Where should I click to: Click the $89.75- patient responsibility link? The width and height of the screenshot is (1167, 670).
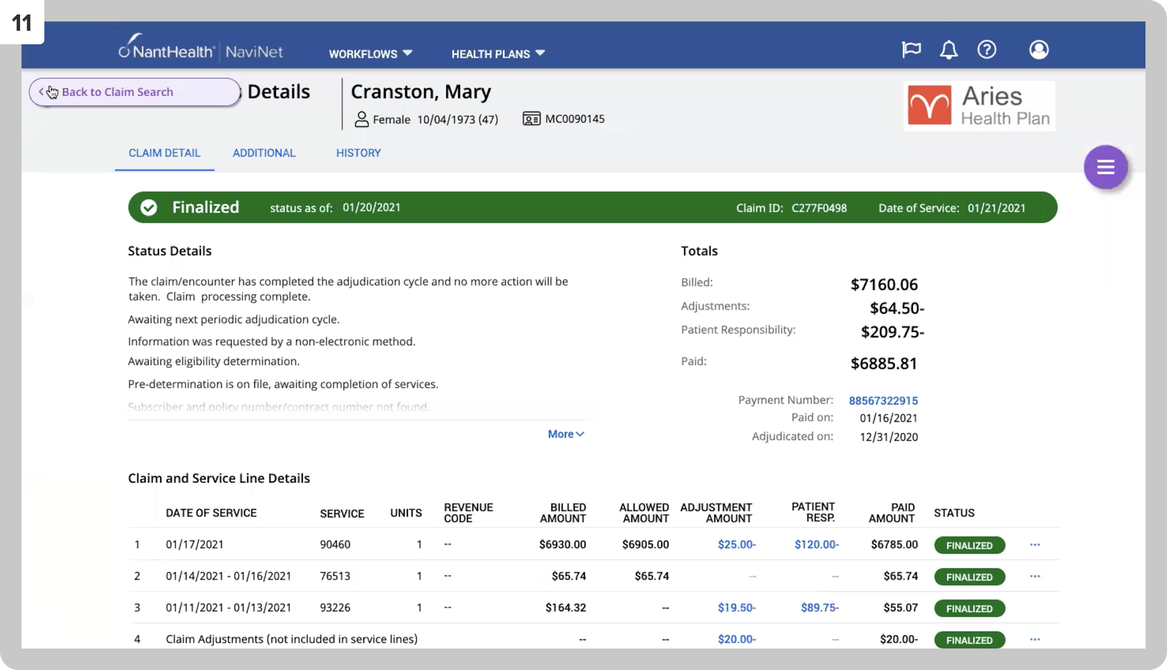[820, 608]
